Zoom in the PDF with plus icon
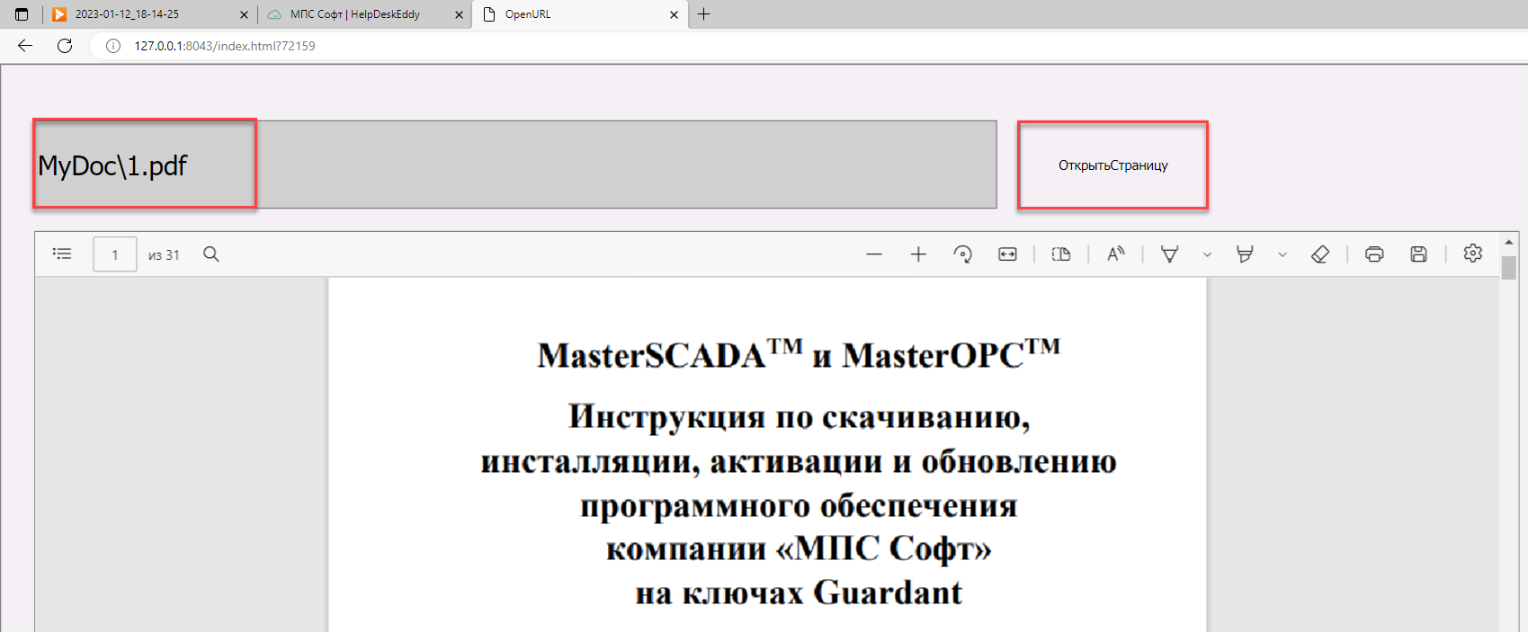Image resolution: width=1528 pixels, height=632 pixels. [x=918, y=254]
